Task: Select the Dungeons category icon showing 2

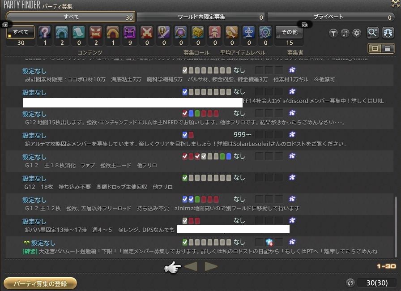Action: 62,32
